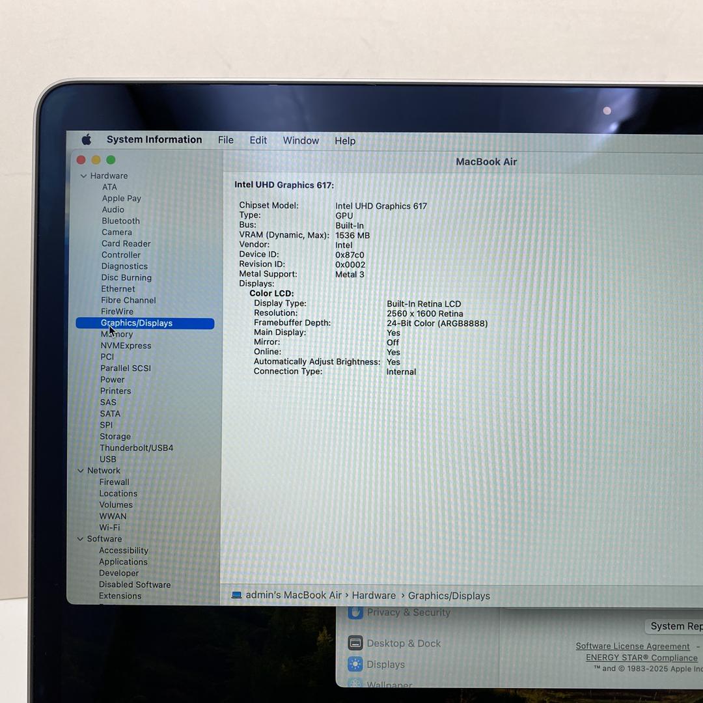
Task: Select NVMExpress in the sidebar
Action: (x=126, y=345)
